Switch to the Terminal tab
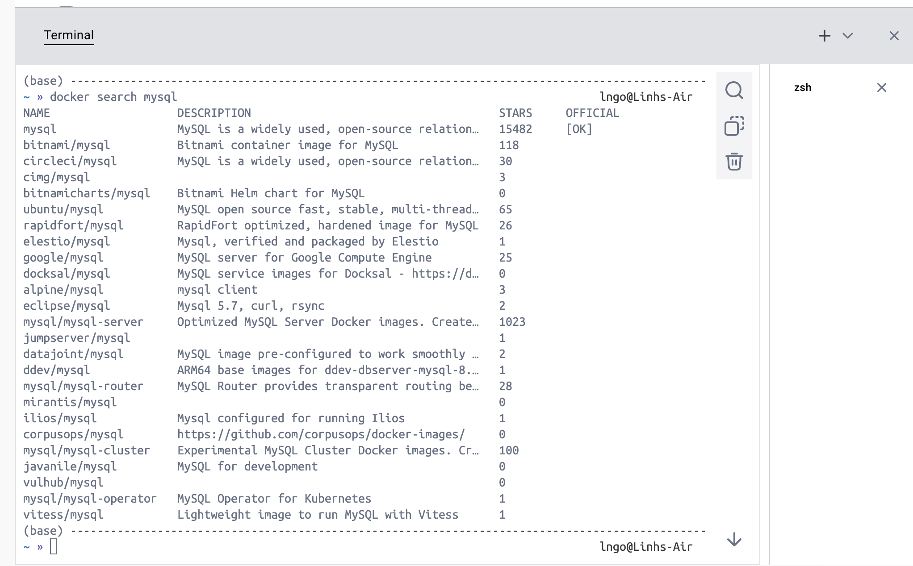The height and width of the screenshot is (566, 913). click(69, 35)
